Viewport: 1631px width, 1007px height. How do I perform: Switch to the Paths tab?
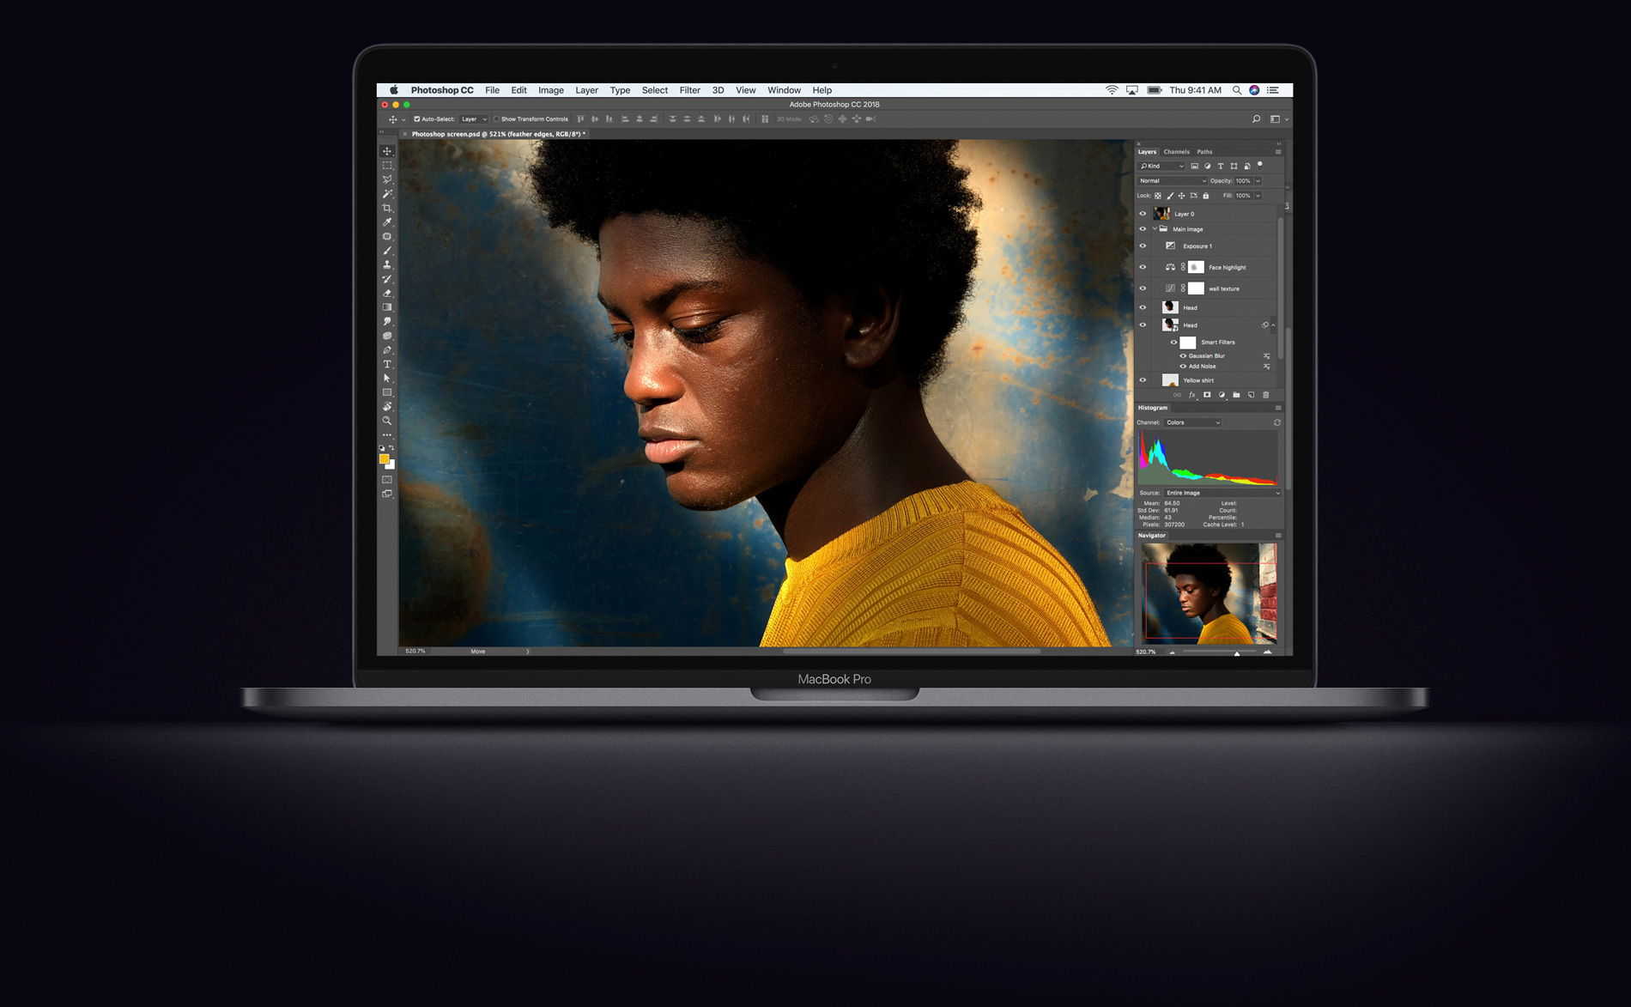pyautogui.click(x=1205, y=152)
